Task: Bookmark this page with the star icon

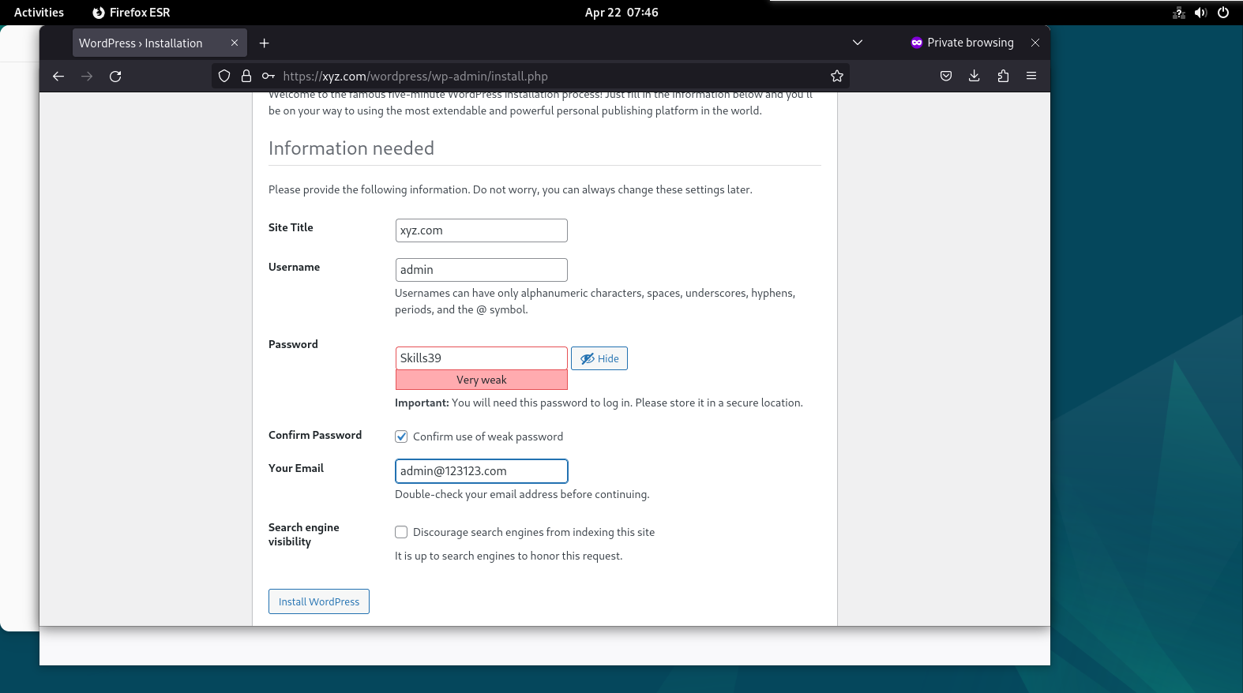Action: pos(837,77)
